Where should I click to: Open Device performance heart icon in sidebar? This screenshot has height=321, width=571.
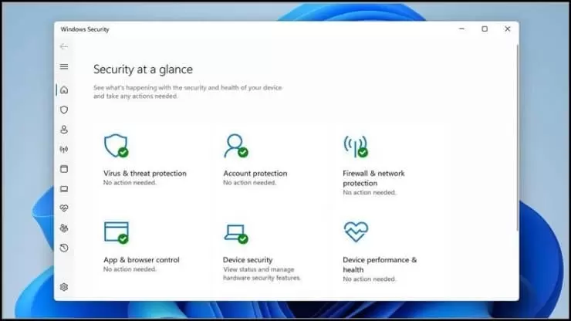[x=64, y=208]
